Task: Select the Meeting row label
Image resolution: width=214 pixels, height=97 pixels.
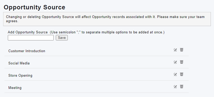Action: tap(15, 88)
